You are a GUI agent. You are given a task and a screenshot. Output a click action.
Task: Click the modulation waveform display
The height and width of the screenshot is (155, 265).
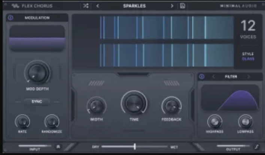37,38
